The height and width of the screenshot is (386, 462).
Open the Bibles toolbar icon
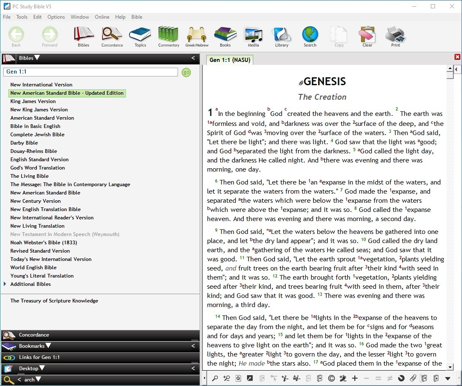(x=84, y=37)
